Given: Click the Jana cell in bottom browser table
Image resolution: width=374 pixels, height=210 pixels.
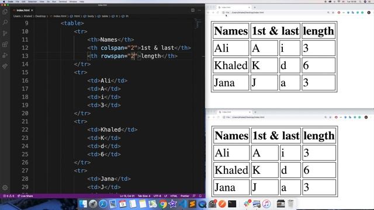Looking at the screenshot, I should coord(231,187).
